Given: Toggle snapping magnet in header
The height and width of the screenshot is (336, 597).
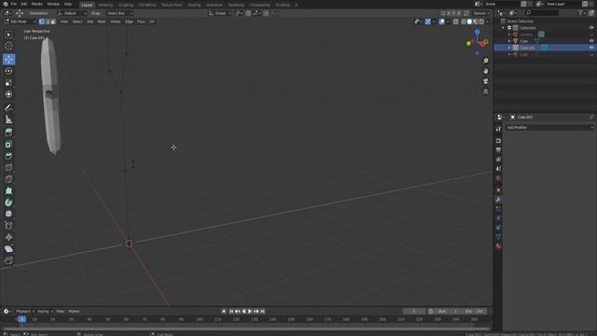Looking at the screenshot, I should pos(248,13).
